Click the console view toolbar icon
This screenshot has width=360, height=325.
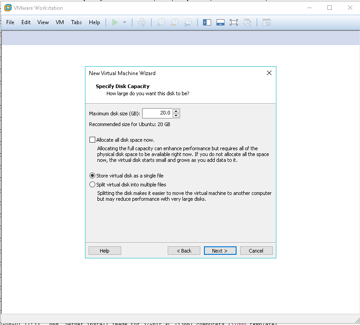coord(267,22)
